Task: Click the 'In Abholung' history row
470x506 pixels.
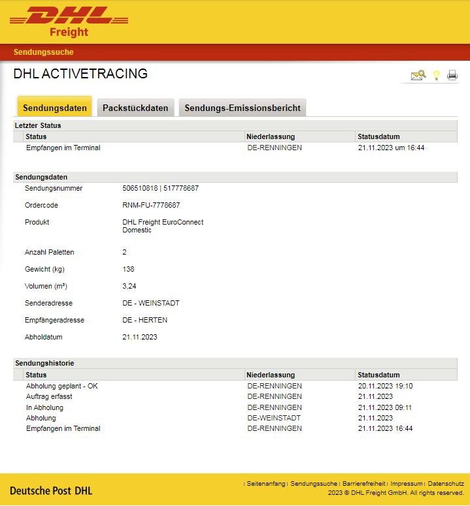Action: (x=235, y=407)
